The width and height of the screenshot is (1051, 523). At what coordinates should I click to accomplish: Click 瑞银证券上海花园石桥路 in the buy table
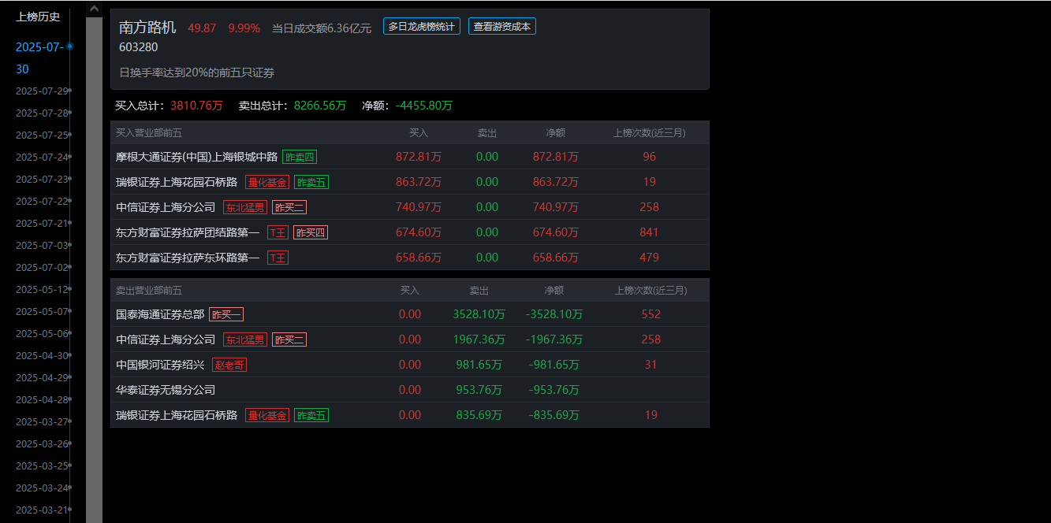click(x=177, y=182)
